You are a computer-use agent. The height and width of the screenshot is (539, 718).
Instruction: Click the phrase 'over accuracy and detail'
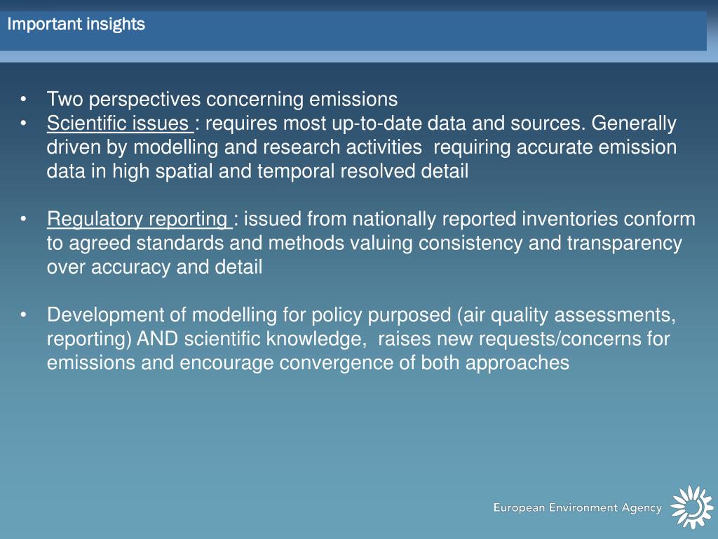pos(154,267)
